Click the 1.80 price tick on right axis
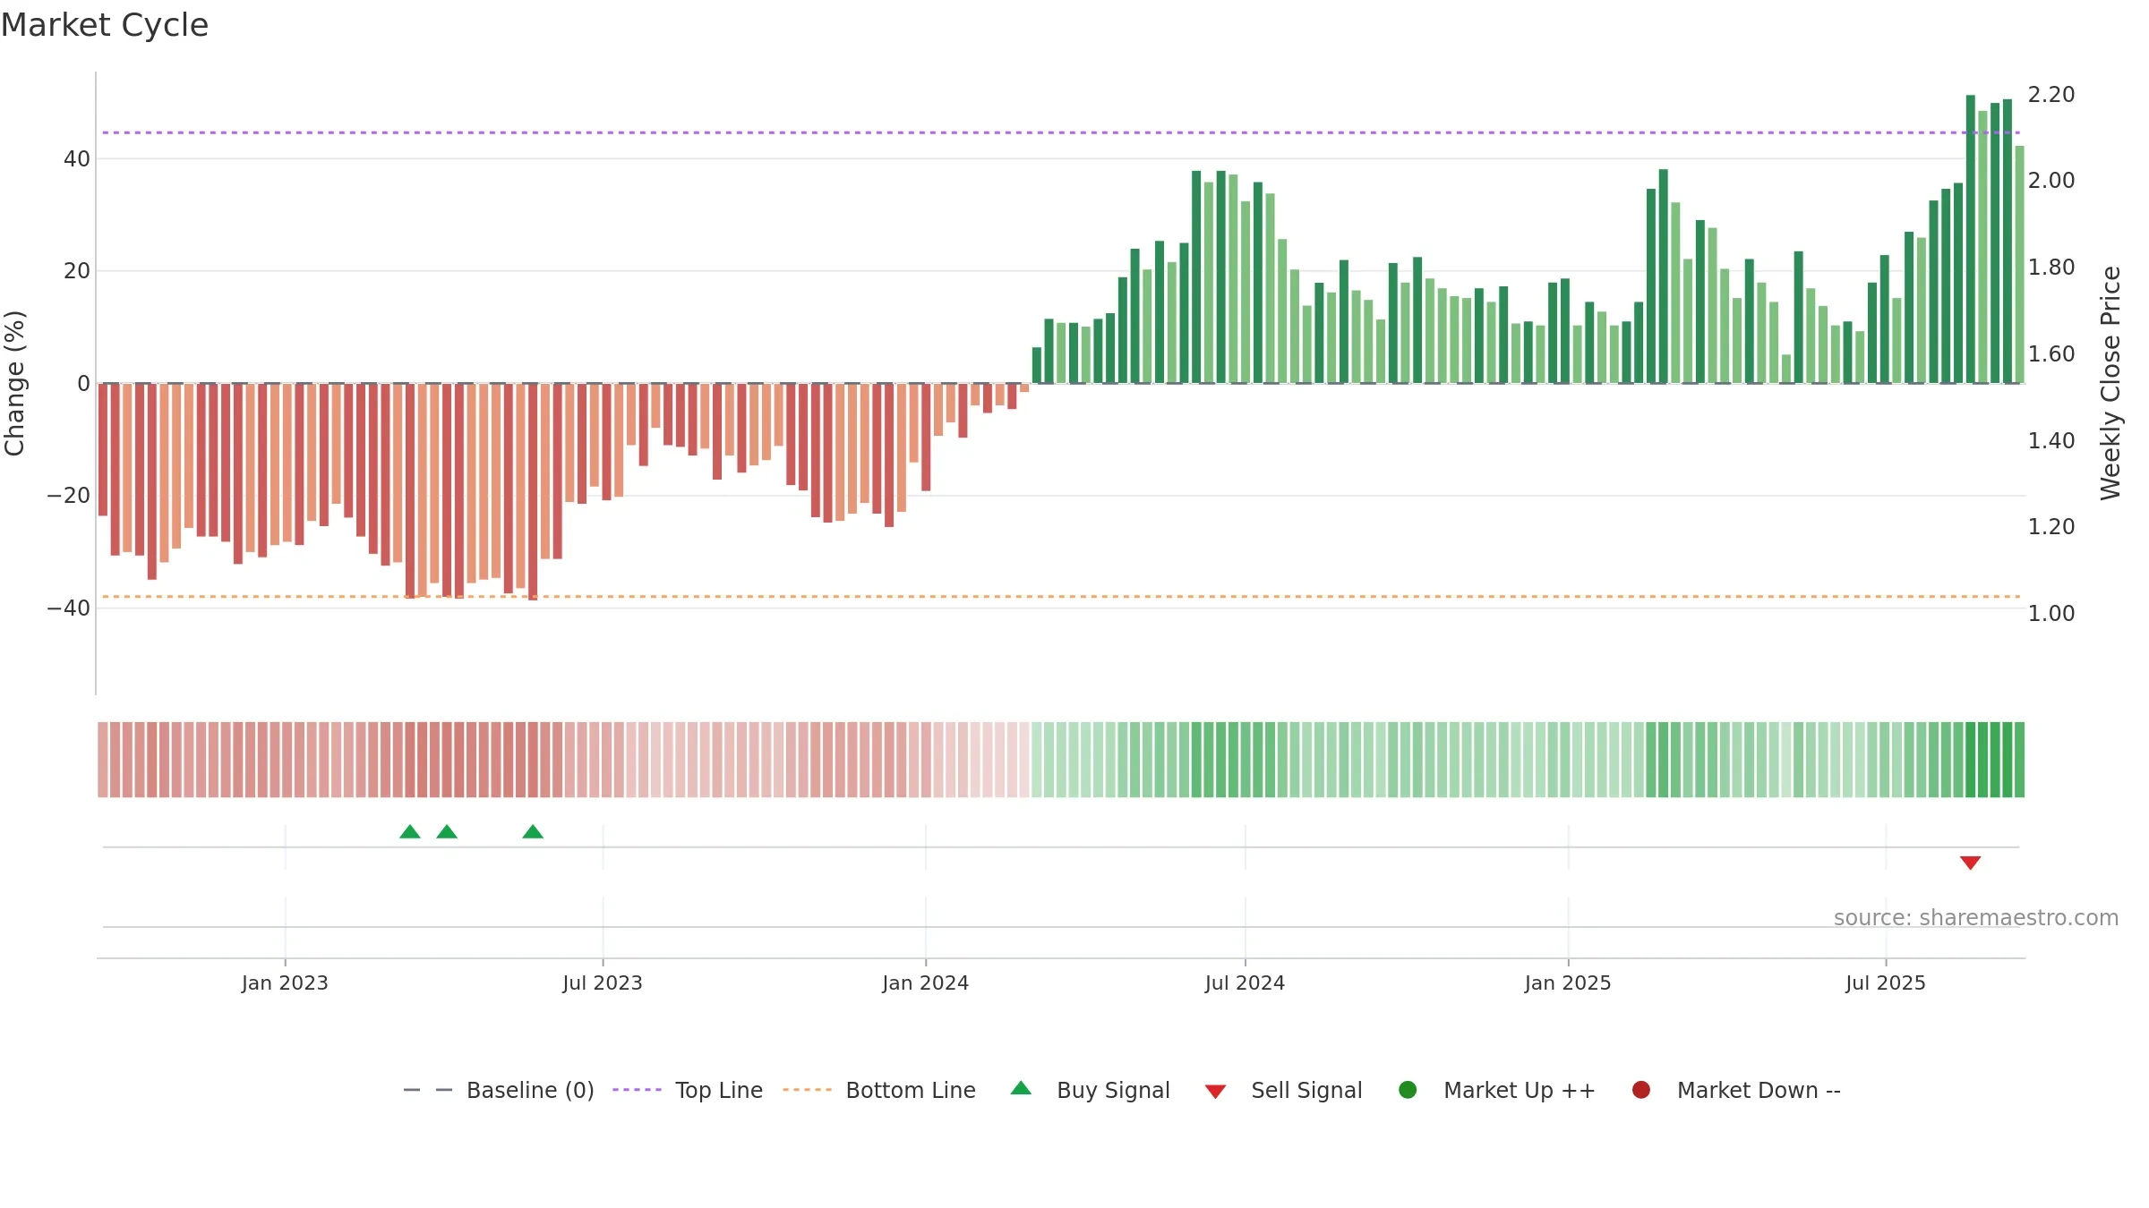2149x1208 pixels. (2051, 268)
